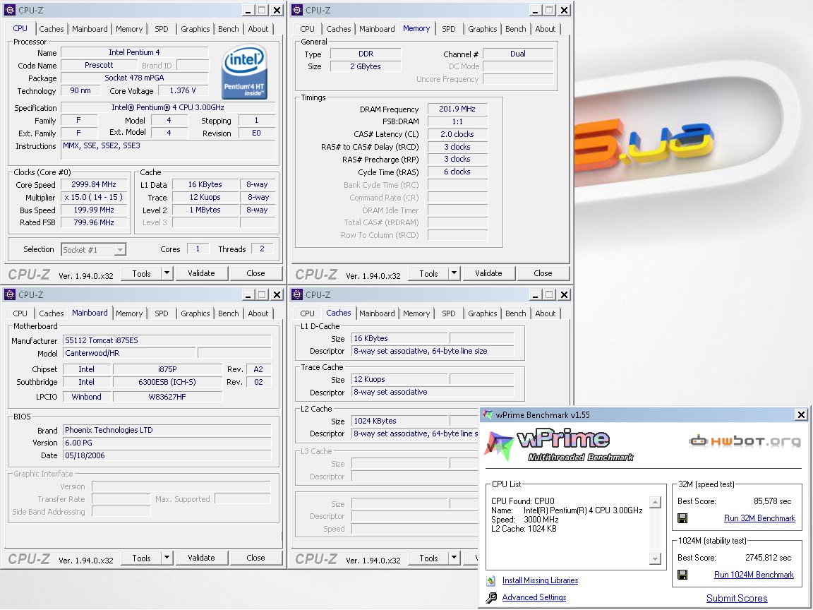813x610 pixels.
Task: Click the Advanced Settings wrench icon
Action: tap(491, 597)
